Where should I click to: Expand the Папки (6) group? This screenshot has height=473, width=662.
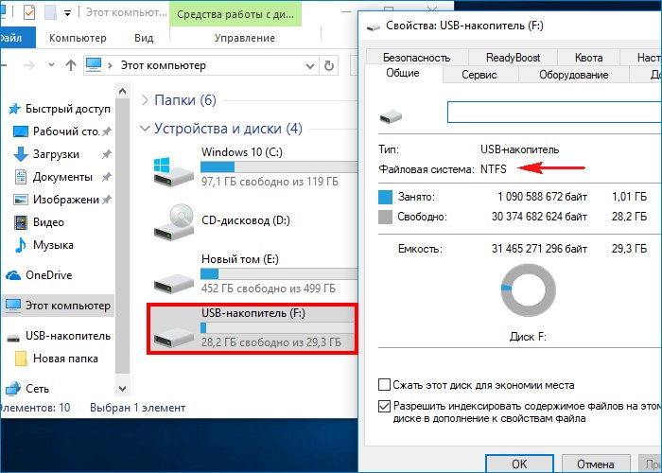coord(146,100)
